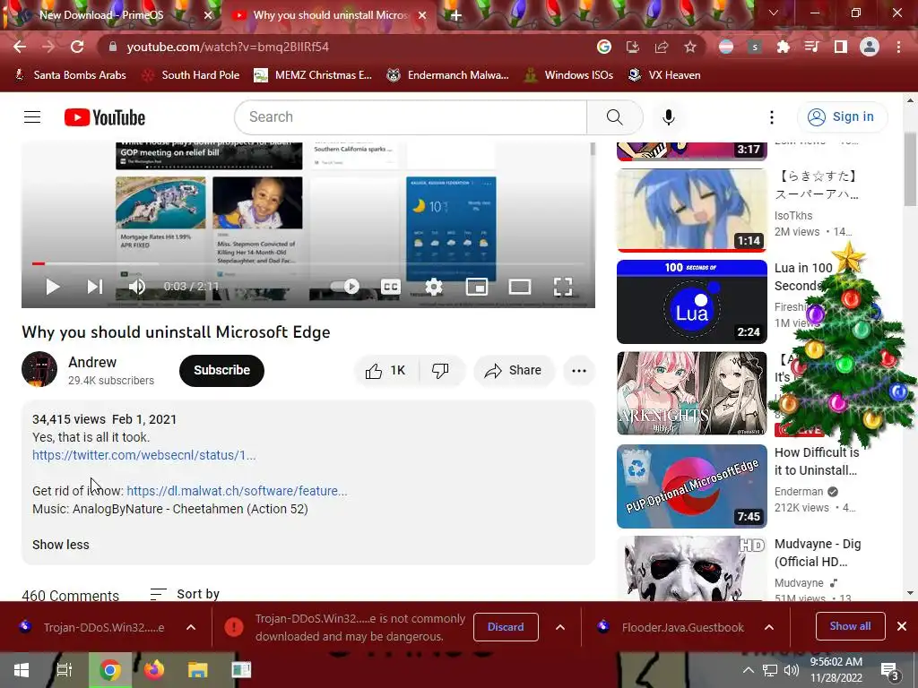Open the Lua in 100 Seconds thumbnail
This screenshot has width=918, height=688.
click(691, 301)
